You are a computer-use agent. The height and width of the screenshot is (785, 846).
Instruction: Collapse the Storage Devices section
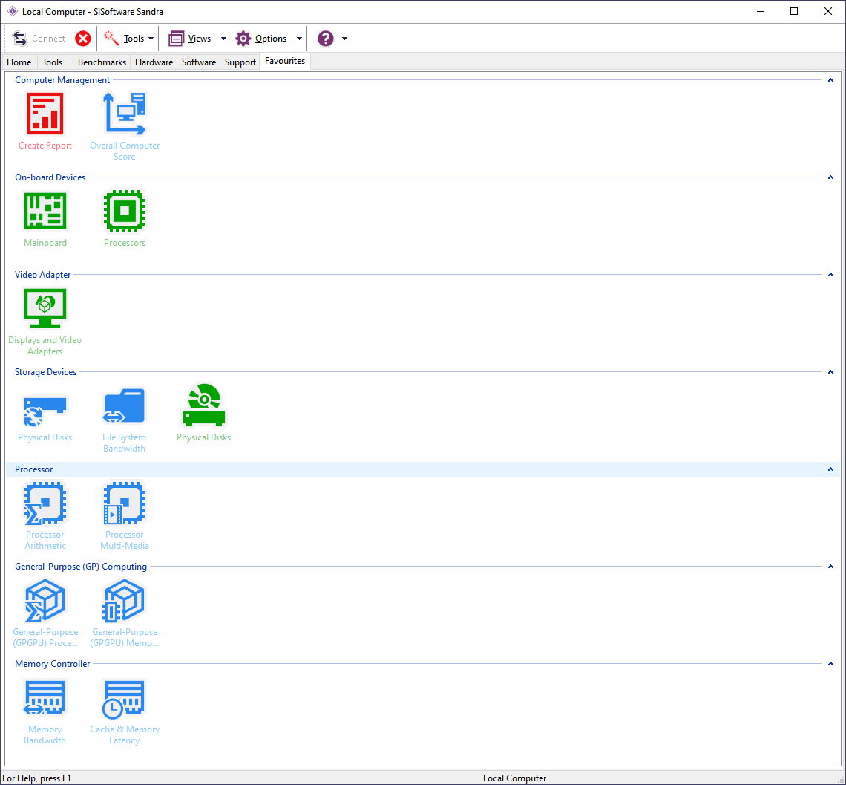(831, 372)
